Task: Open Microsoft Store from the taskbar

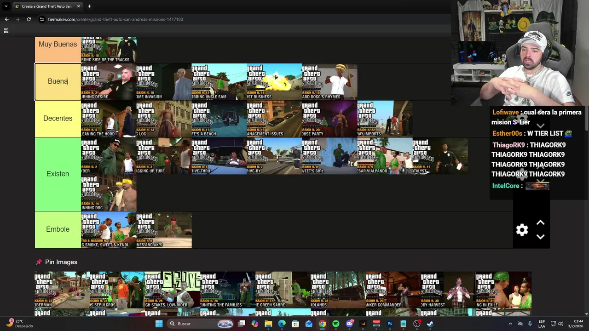Action: (295, 324)
